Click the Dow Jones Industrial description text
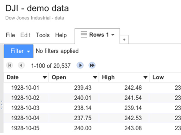This screenshot has width=181, height=135. (34, 18)
